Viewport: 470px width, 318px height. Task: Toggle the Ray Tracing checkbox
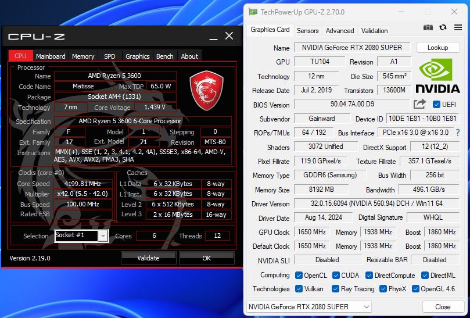coord(335,288)
